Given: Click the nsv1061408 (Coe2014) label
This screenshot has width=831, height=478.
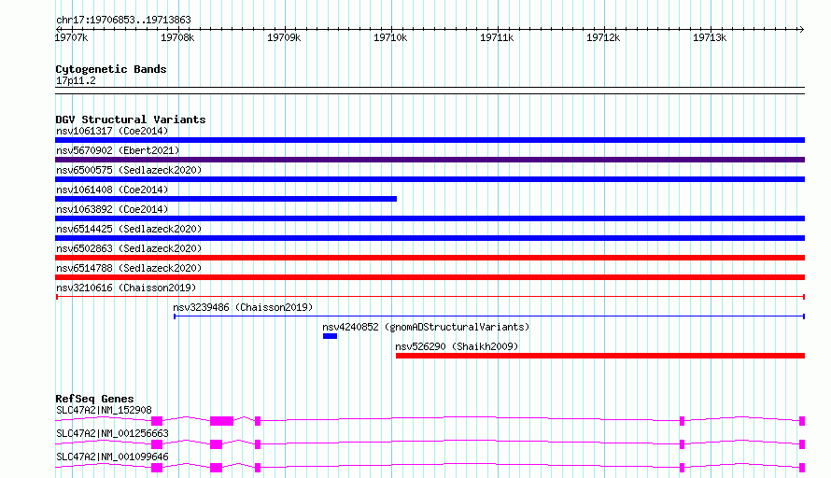Looking at the screenshot, I should coord(112,190).
